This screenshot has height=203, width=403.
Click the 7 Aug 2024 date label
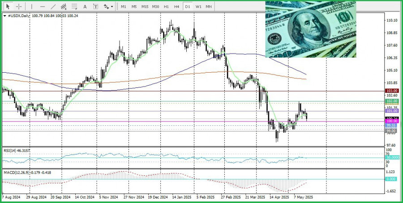point(11,198)
